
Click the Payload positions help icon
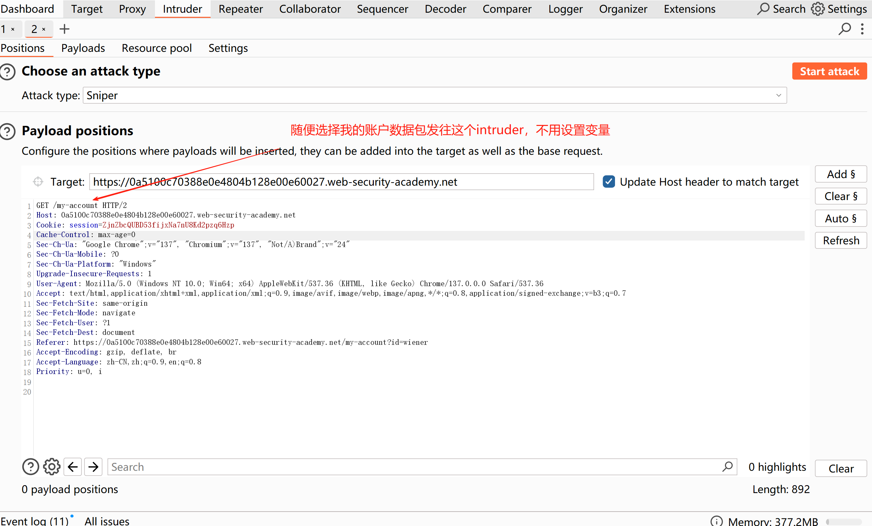tap(8, 131)
